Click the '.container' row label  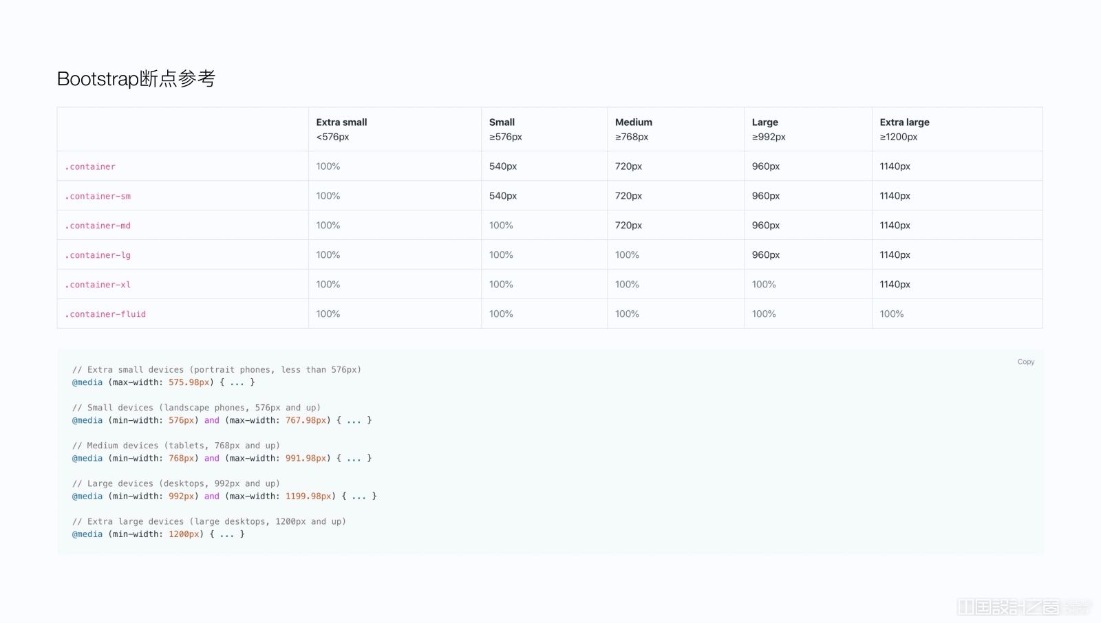[x=90, y=166]
